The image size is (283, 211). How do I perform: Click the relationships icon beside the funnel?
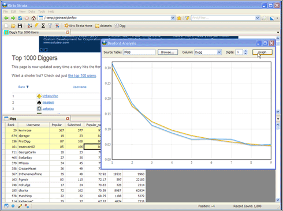click(x=57, y=25)
